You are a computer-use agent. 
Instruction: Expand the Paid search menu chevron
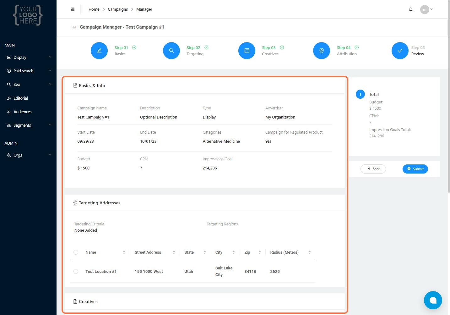(50, 71)
